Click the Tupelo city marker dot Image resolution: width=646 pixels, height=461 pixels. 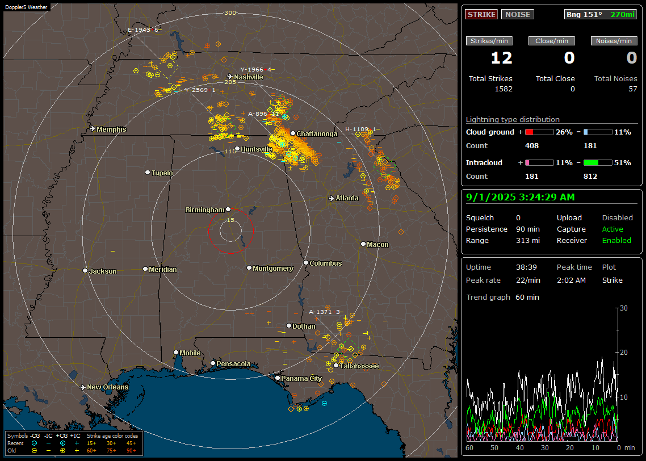(x=148, y=172)
